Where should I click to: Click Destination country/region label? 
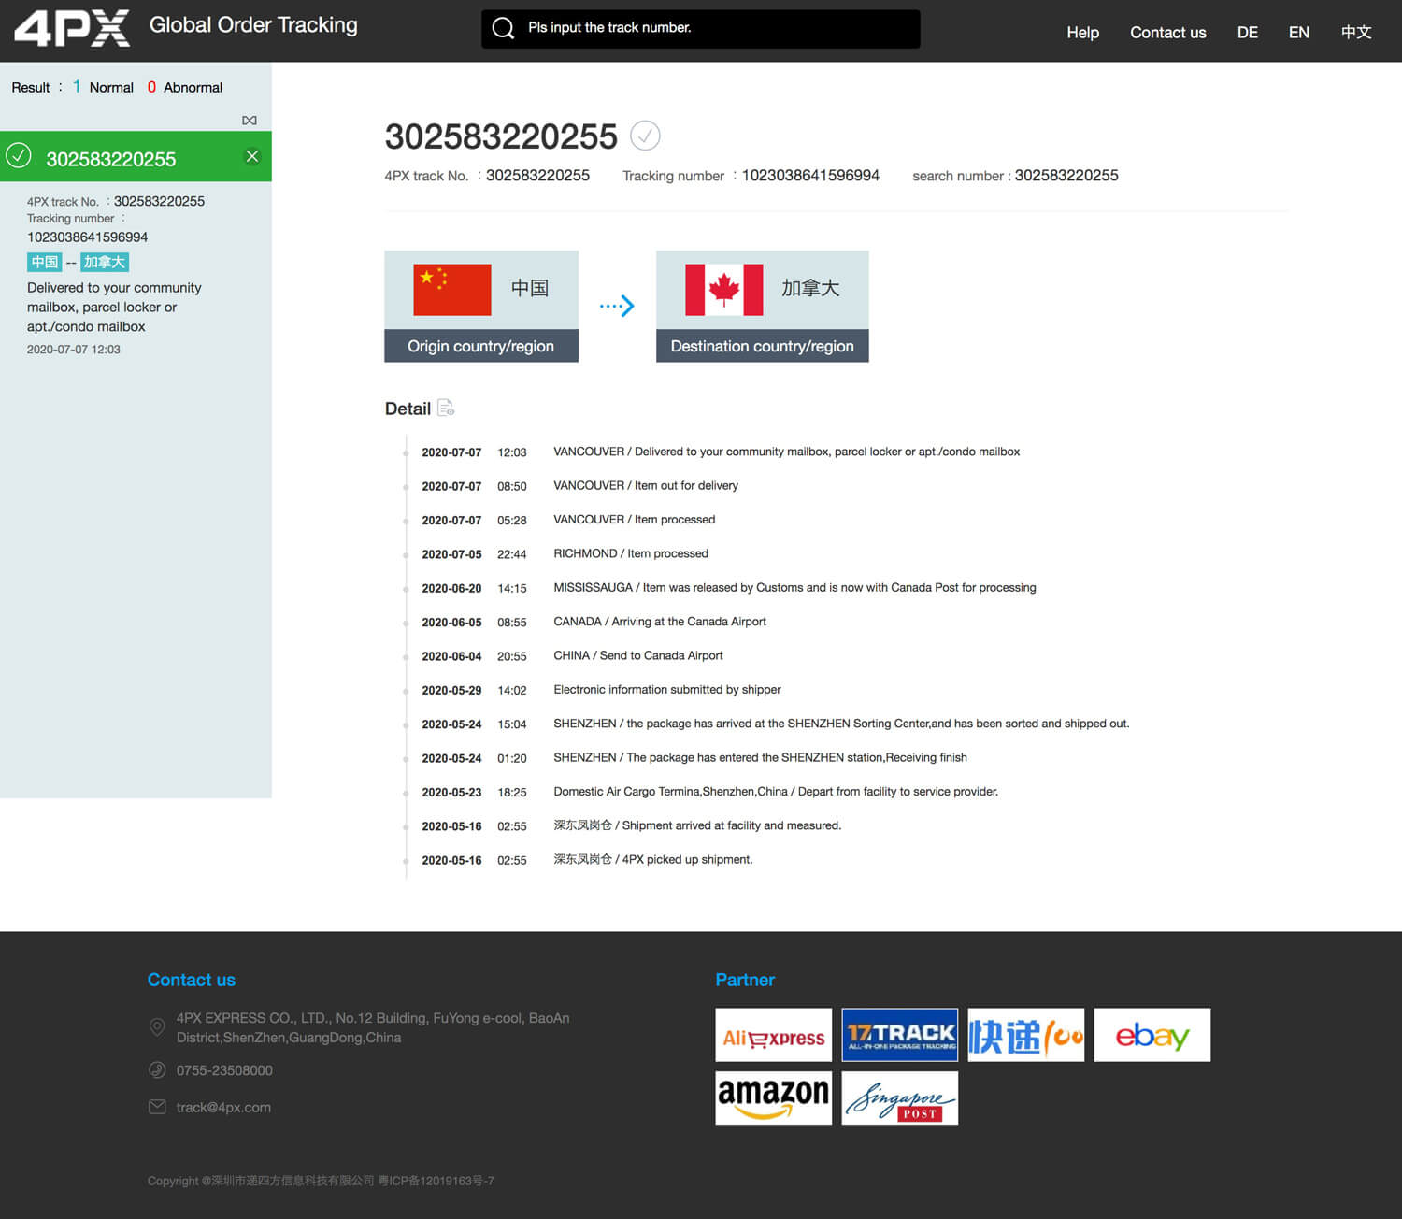pyautogui.click(x=762, y=346)
